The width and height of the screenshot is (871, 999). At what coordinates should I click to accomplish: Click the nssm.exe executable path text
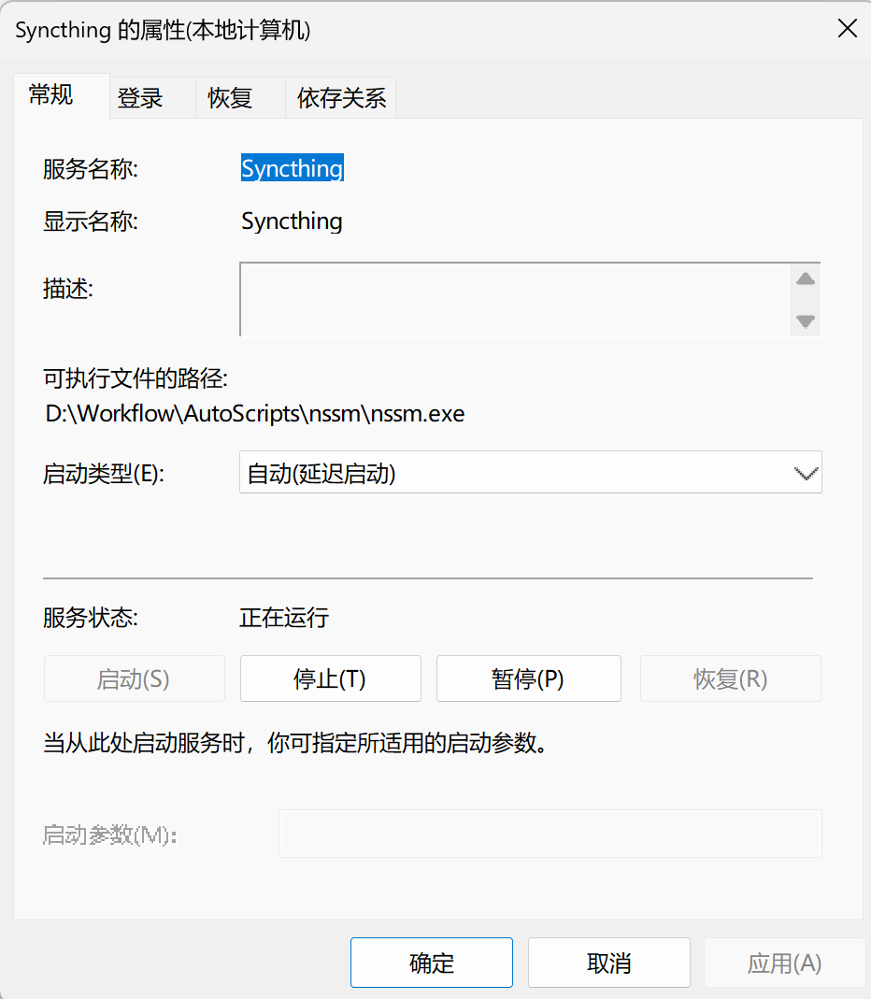pyautogui.click(x=255, y=414)
